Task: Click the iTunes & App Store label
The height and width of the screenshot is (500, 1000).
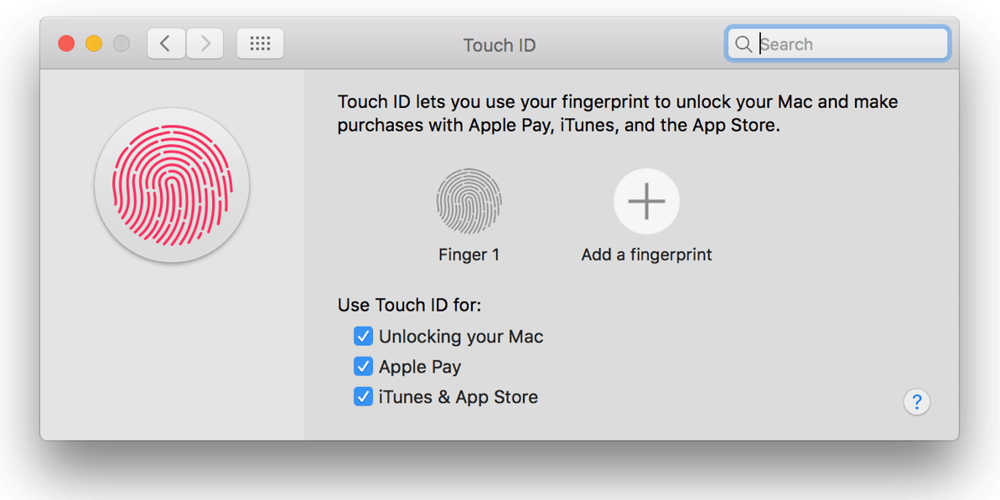Action: [x=459, y=397]
